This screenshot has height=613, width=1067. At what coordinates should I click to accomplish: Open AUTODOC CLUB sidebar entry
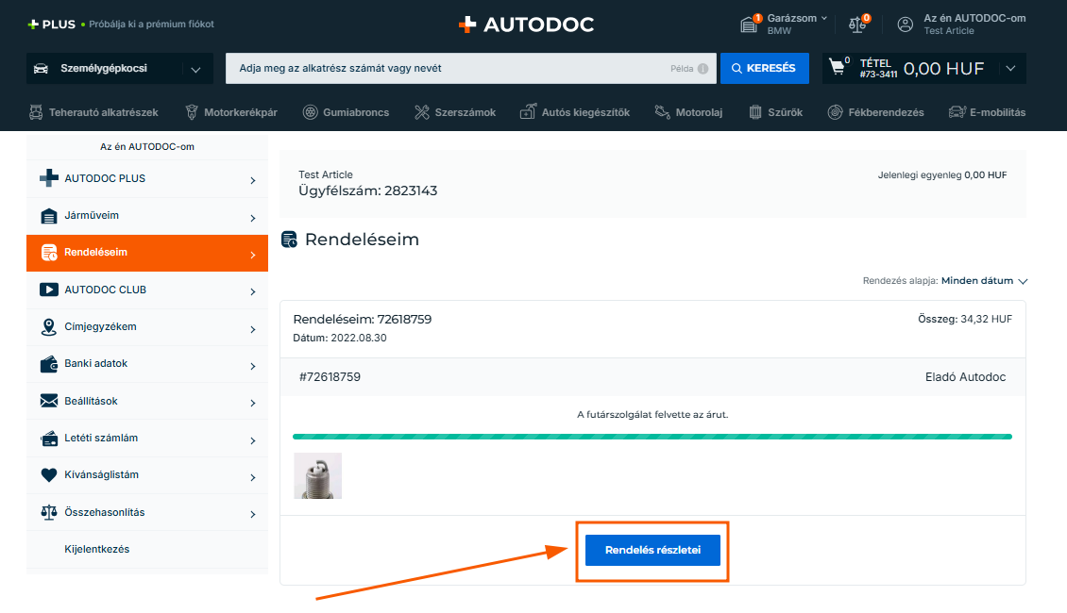[x=147, y=290]
